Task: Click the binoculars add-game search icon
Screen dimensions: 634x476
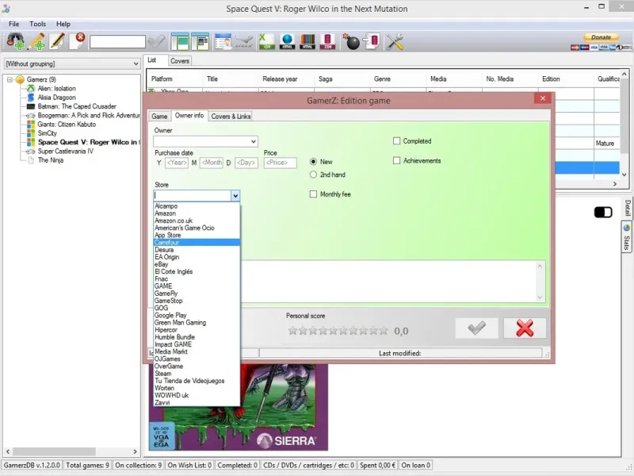Action: tap(16, 41)
